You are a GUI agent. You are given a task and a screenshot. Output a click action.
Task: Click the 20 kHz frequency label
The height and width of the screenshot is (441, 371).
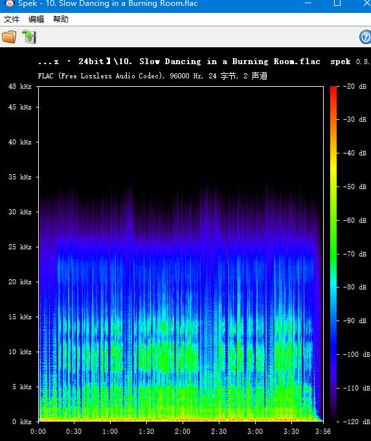[19, 282]
